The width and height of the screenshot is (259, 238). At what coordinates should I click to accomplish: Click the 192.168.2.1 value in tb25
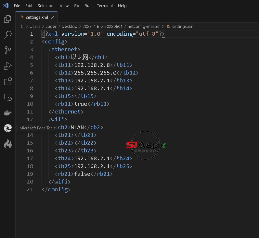[92, 166]
